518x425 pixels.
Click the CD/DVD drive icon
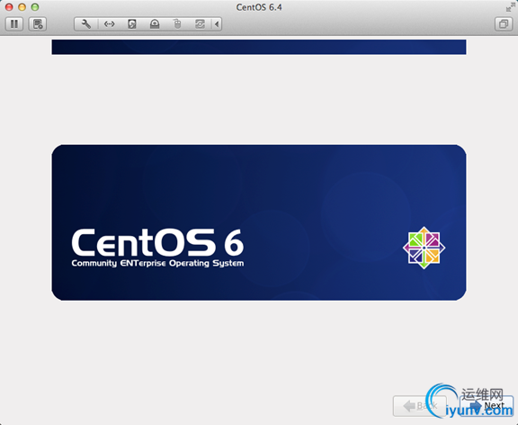(155, 24)
